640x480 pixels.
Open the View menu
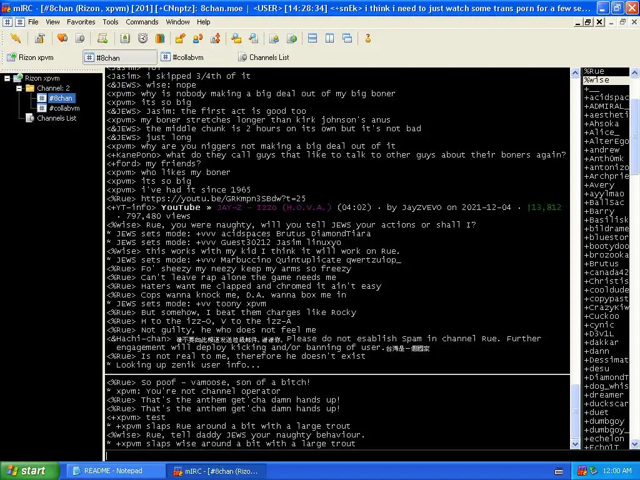52,22
